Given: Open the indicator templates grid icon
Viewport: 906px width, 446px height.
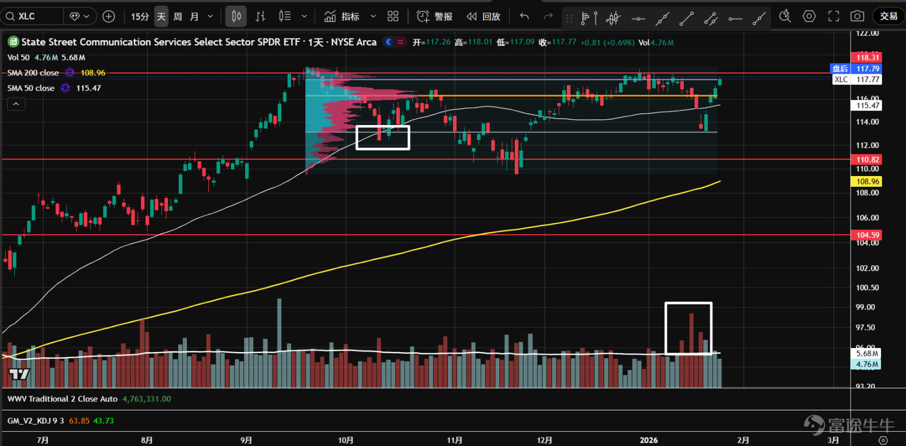Looking at the screenshot, I should click(x=393, y=16).
